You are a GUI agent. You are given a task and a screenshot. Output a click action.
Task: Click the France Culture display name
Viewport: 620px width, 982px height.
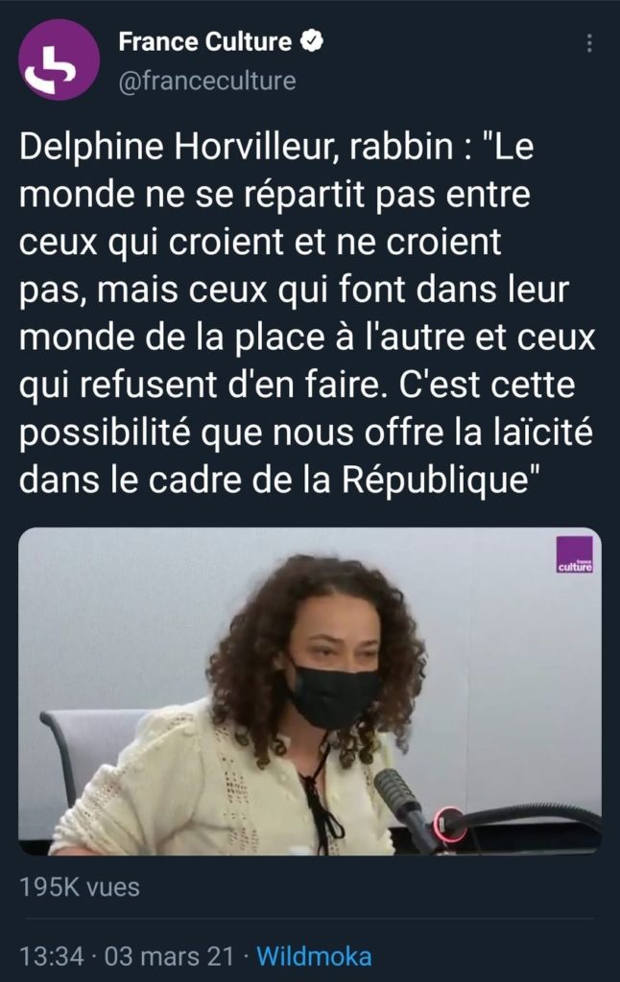pyautogui.click(x=205, y=42)
